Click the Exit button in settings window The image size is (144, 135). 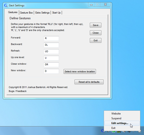(x=96, y=40)
